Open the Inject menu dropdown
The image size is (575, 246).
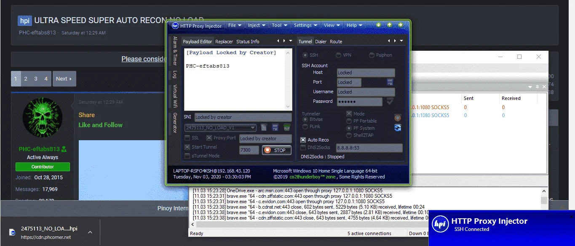tap(257, 25)
